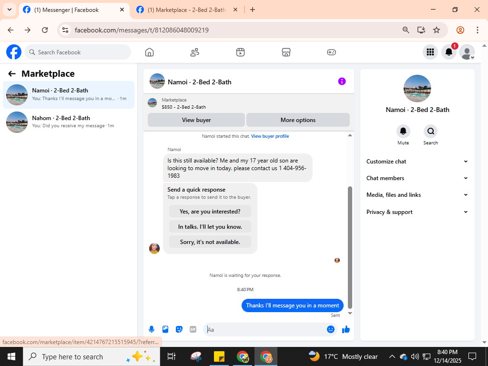Click the large listing photo in the right panel
Screen dimensions: 488x366
tap(417, 88)
